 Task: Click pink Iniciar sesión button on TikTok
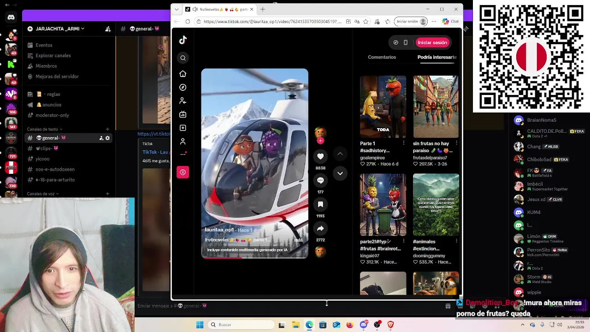click(432, 42)
